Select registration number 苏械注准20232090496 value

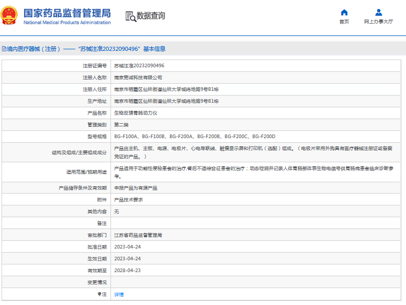coord(139,66)
